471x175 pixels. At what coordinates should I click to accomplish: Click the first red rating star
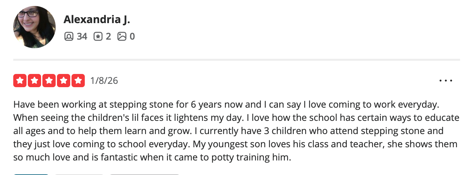click(20, 81)
